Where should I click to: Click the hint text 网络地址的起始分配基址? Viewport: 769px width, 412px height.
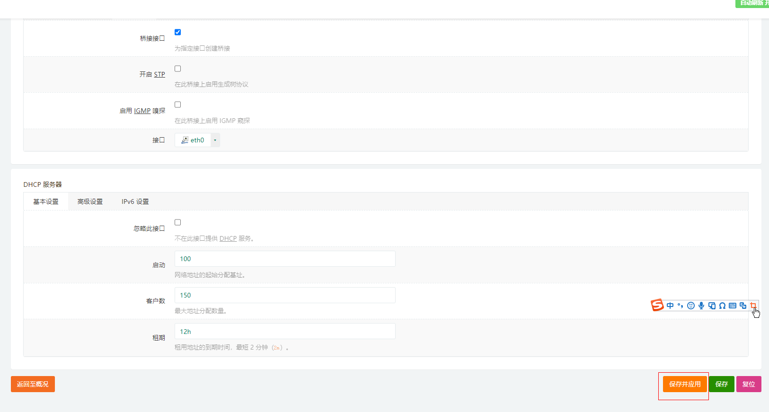coord(210,275)
